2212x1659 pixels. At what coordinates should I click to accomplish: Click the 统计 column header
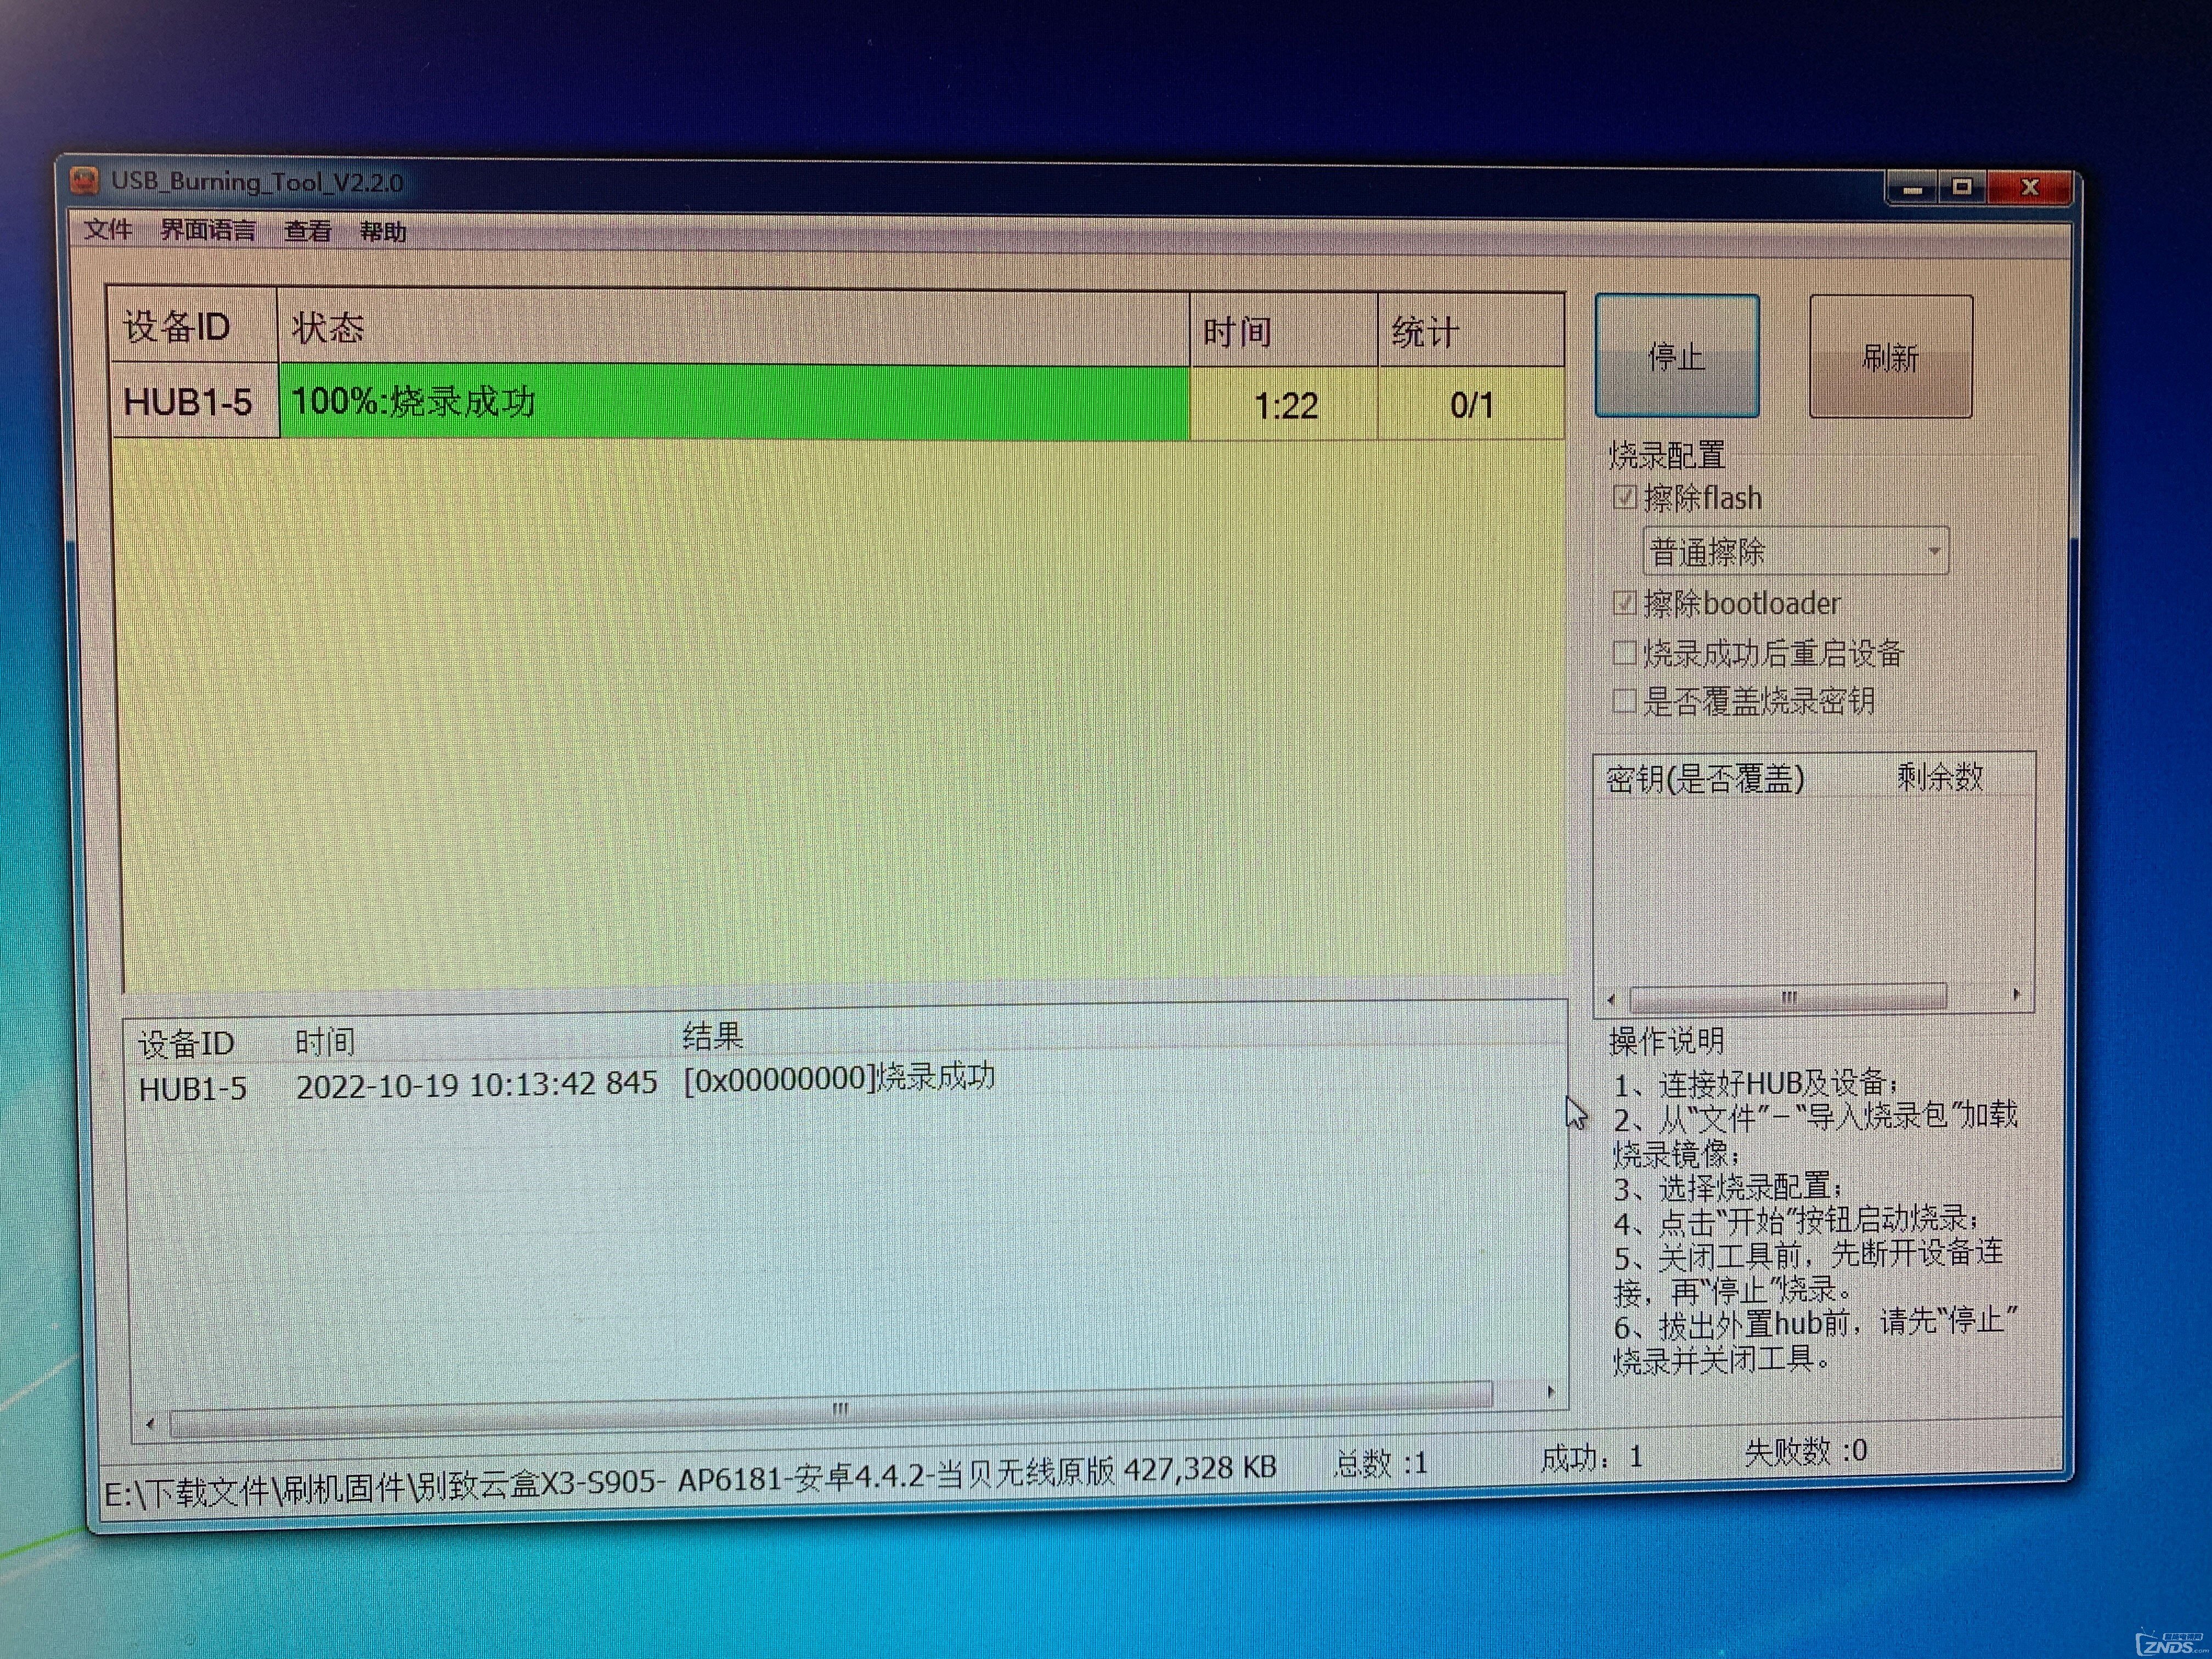click(1471, 331)
